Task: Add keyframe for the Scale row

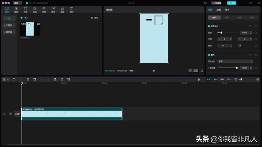Action: coord(255,33)
